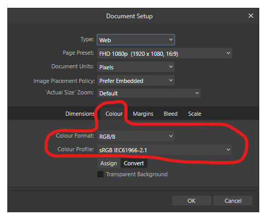
Task: Go to the Scale tab
Action: pos(194,114)
